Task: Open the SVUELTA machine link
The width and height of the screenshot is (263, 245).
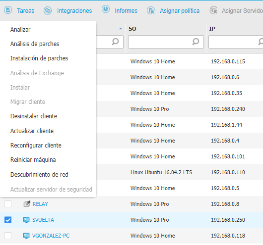Action: click(43, 220)
